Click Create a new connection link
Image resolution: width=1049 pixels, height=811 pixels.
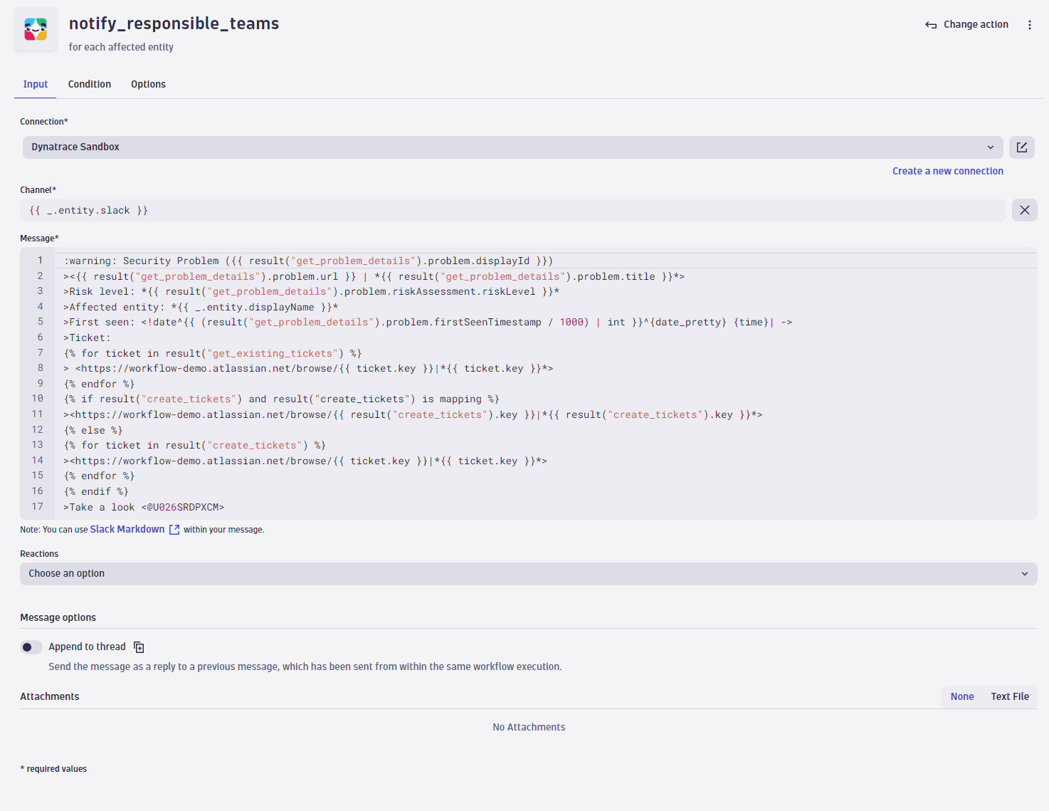click(x=948, y=171)
